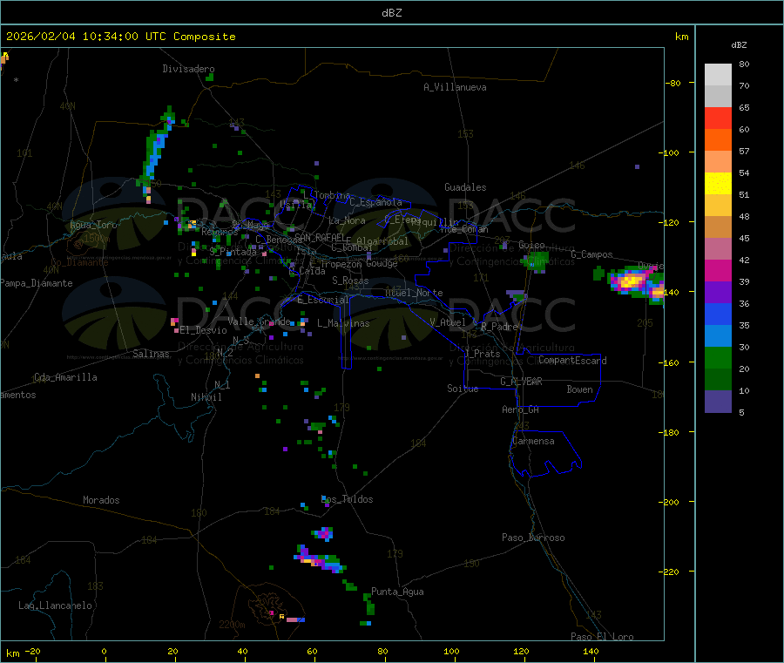Click the Salinas location label

[151, 354]
